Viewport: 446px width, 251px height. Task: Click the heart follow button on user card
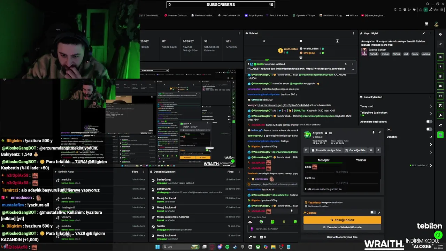306,150
